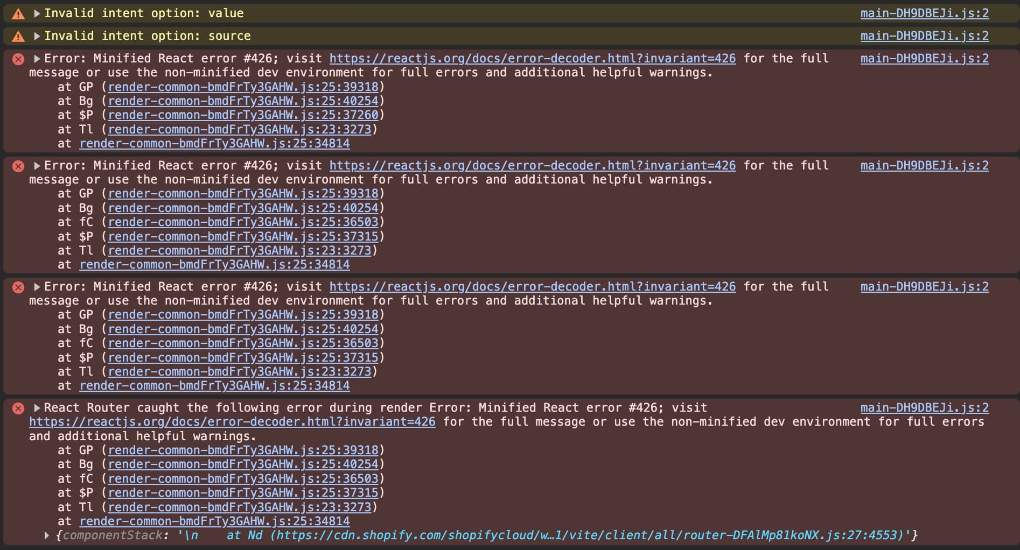Open Tl stack link :23:3273 in third error

pyautogui.click(x=240, y=372)
